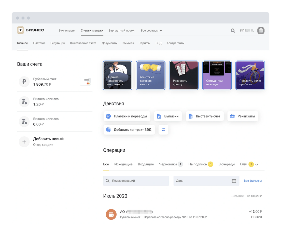
Task: Click the bank card icon beside Рублевый счет
Action: pos(85,82)
